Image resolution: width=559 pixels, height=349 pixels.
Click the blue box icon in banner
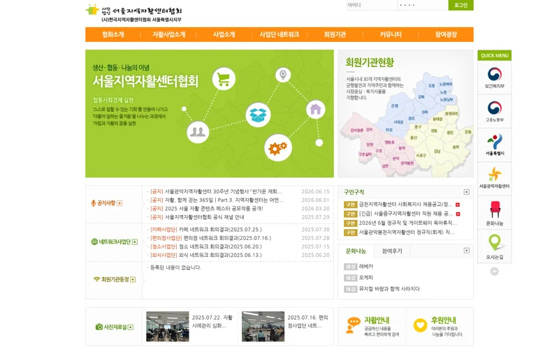(258, 114)
